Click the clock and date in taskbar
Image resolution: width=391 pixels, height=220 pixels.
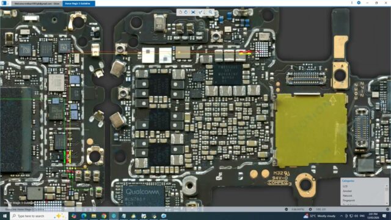point(373,216)
